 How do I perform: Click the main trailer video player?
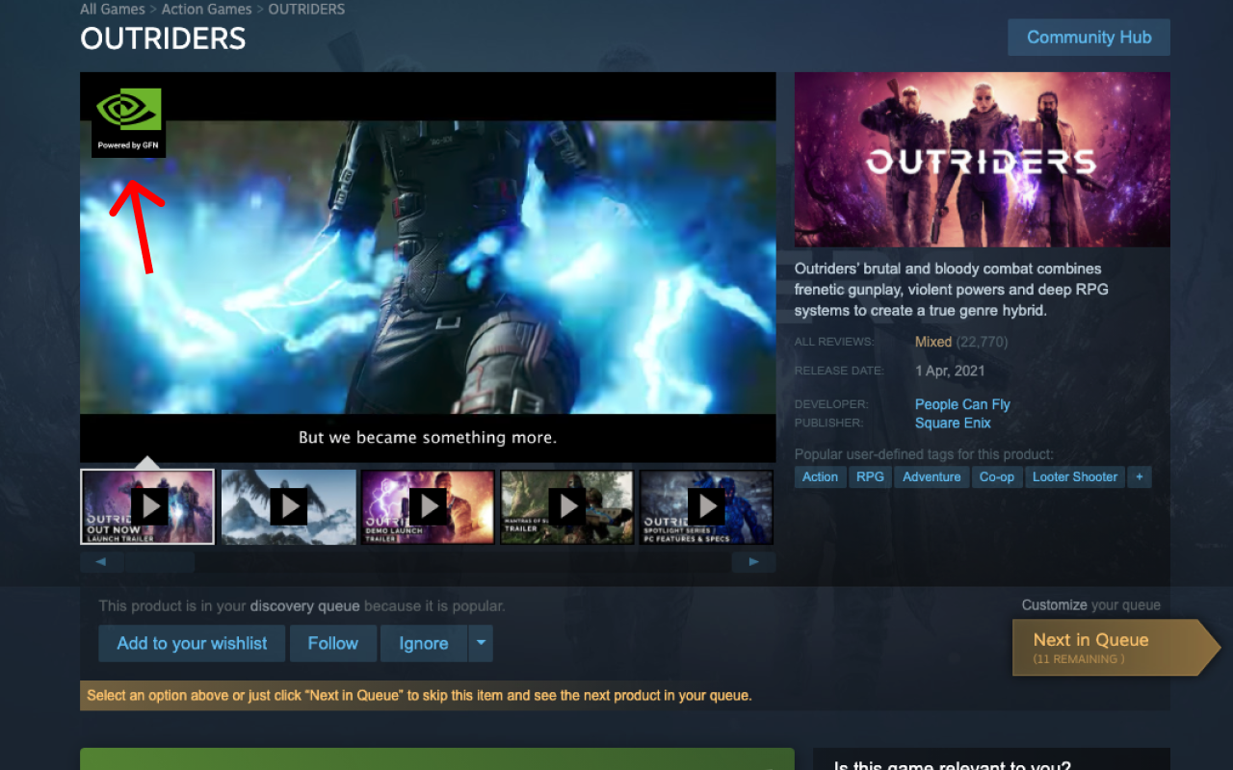coord(428,267)
